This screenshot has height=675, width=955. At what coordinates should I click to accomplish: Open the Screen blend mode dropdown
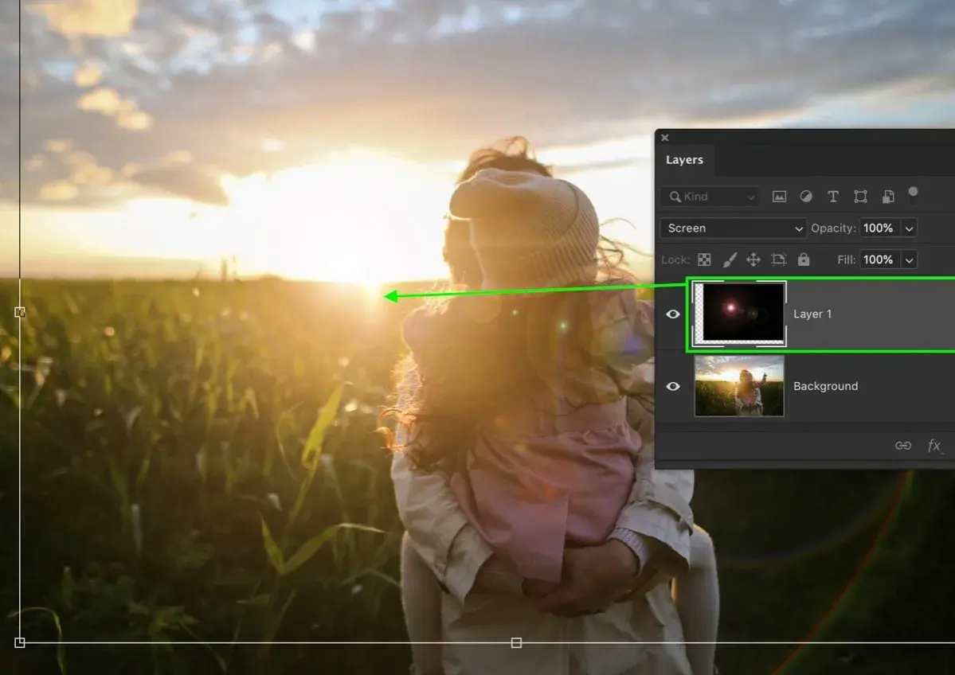click(x=734, y=228)
